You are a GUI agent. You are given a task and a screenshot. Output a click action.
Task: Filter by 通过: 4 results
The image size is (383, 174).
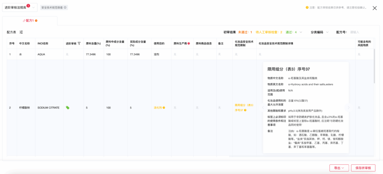point(291,32)
